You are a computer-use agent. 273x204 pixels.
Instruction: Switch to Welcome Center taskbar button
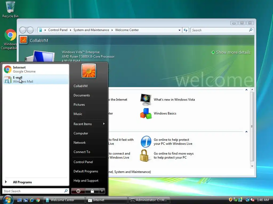coord(64,200)
